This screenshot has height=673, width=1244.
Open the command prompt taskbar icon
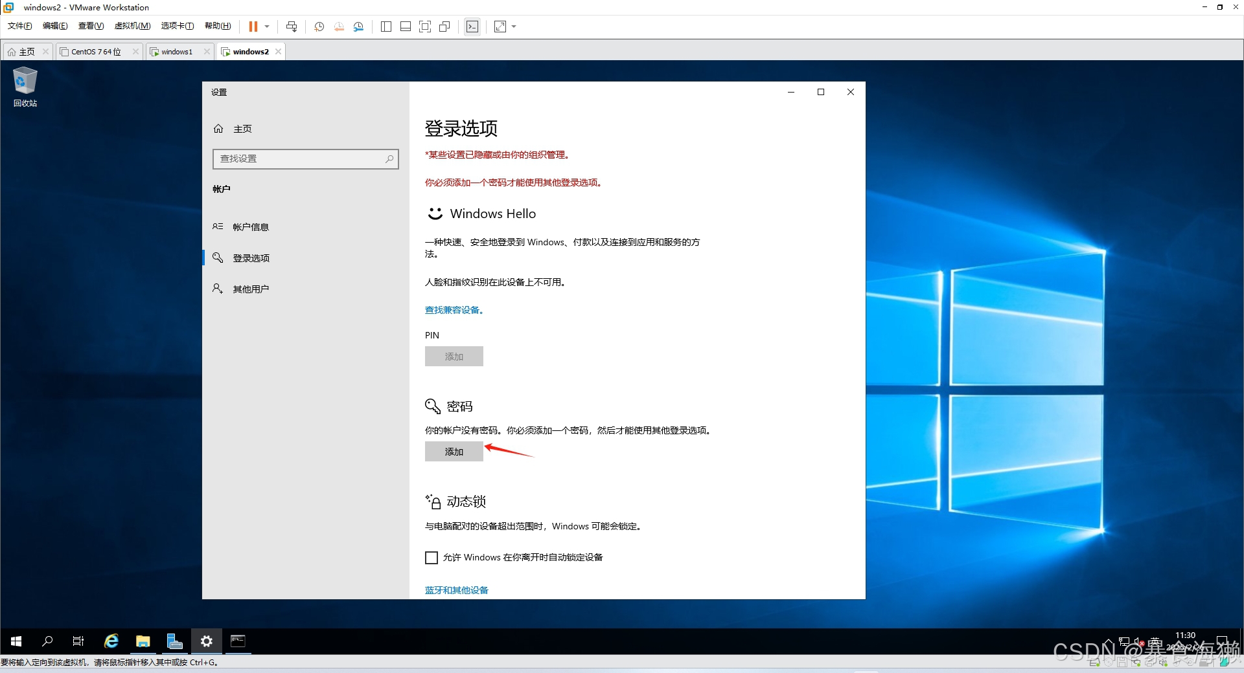click(238, 641)
